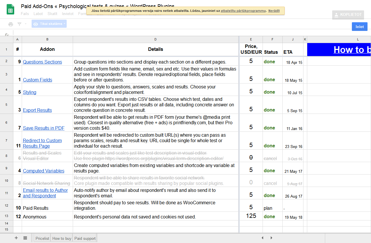Expand the filter dropdown arrow

pyautogui.click(x=26, y=24)
